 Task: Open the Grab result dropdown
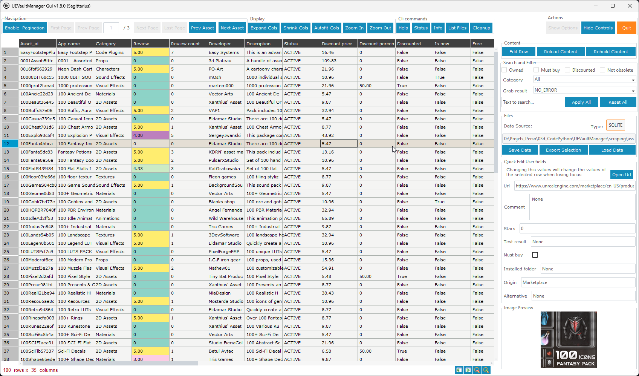[585, 91]
